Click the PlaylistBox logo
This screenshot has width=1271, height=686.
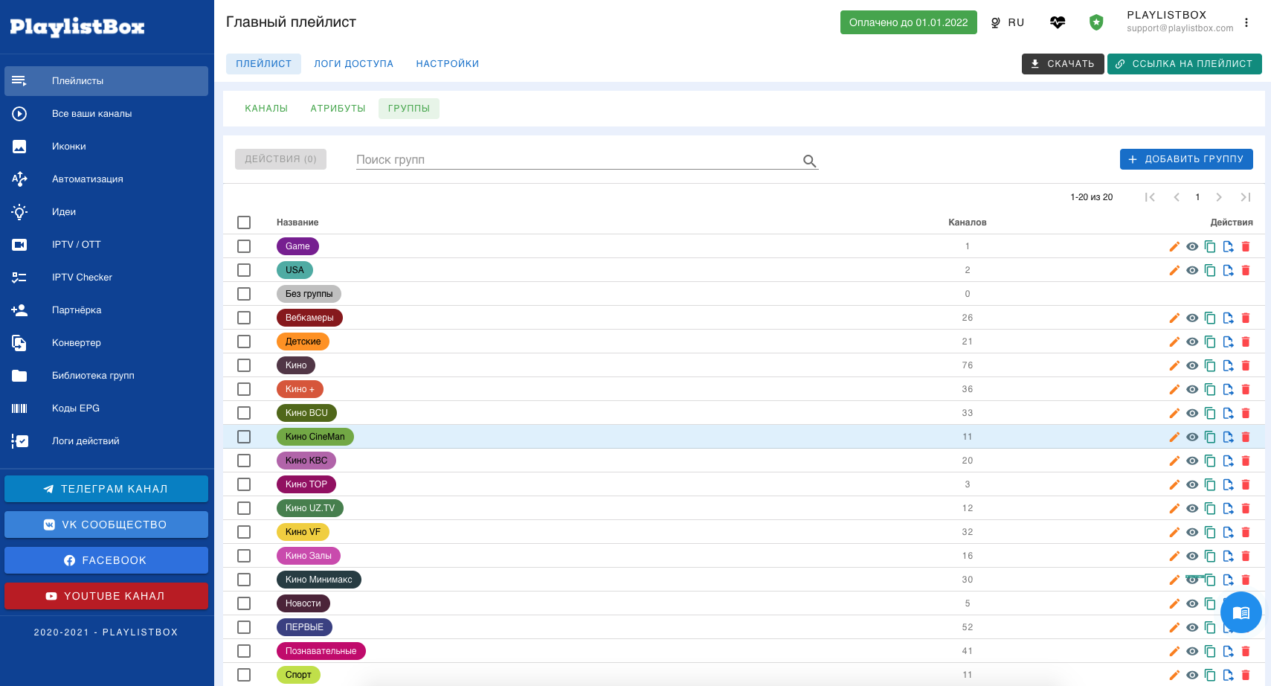coord(77,28)
